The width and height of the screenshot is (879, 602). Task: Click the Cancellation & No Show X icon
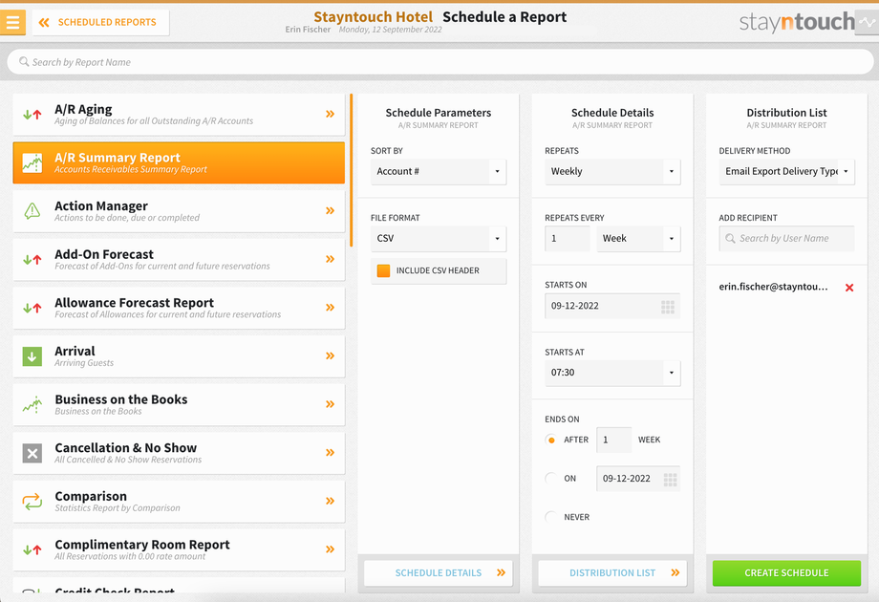tap(32, 453)
